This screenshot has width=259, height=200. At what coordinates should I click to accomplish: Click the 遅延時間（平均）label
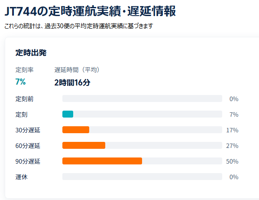pyautogui.click(x=77, y=70)
